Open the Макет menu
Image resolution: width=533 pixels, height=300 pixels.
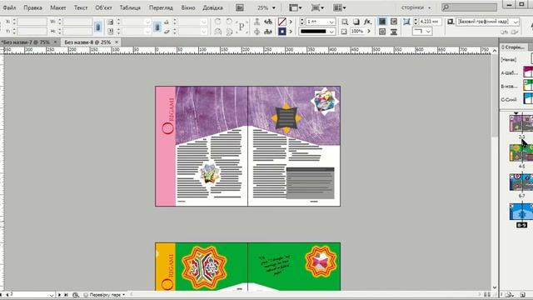pyautogui.click(x=58, y=7)
